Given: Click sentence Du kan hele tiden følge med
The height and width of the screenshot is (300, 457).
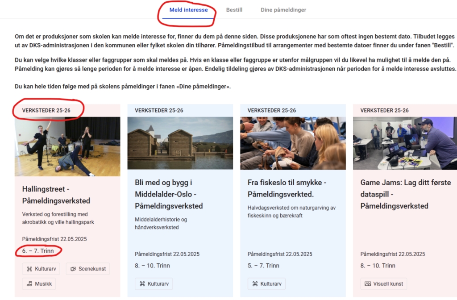Looking at the screenshot, I should 123,87.
